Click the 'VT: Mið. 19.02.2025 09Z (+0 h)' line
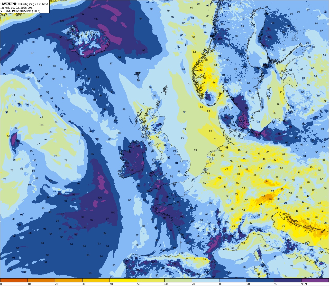This screenshot has width=329, height=286. (20, 11)
